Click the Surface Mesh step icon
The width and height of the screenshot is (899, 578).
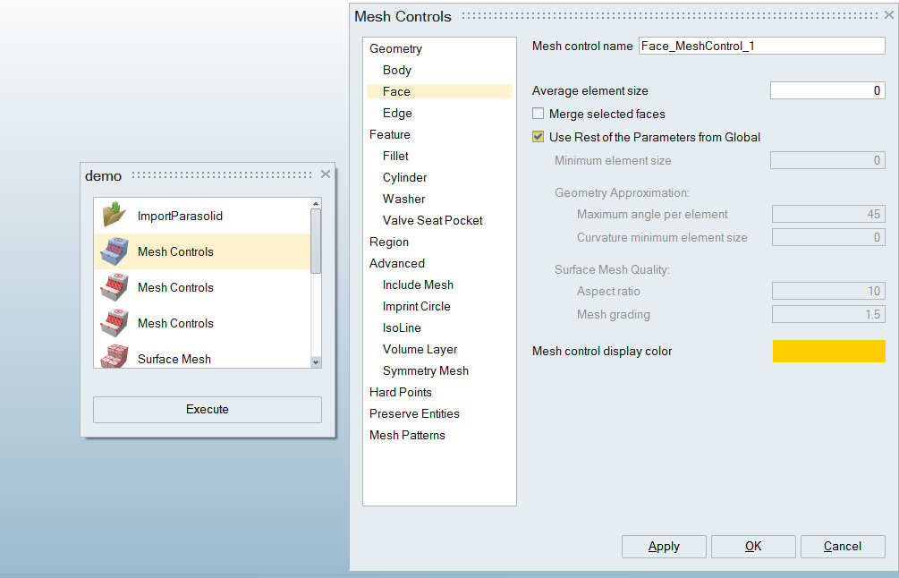(x=114, y=357)
